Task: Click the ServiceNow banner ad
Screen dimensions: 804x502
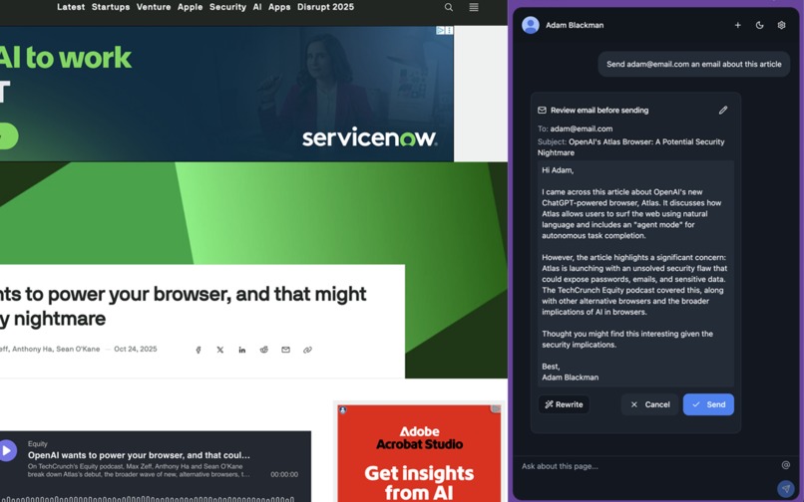Action: point(226,94)
